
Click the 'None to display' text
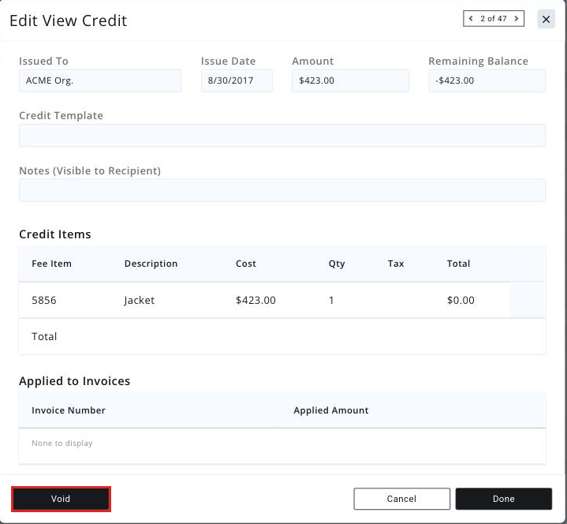click(62, 443)
